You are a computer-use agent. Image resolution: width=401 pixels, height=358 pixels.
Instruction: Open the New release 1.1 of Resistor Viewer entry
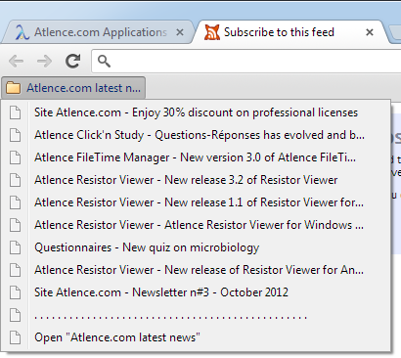196,202
